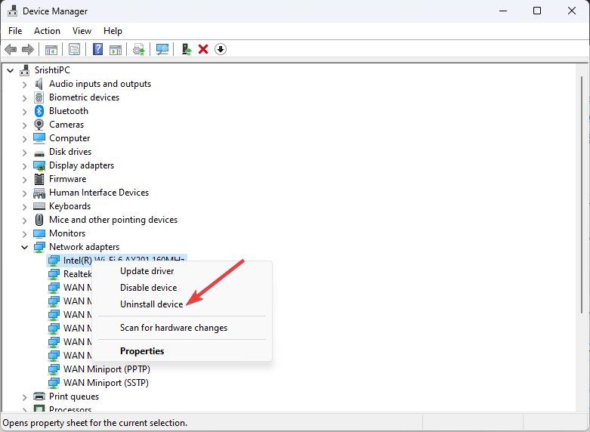Open the View menu
Screen dimensions: 590x432
click(82, 31)
